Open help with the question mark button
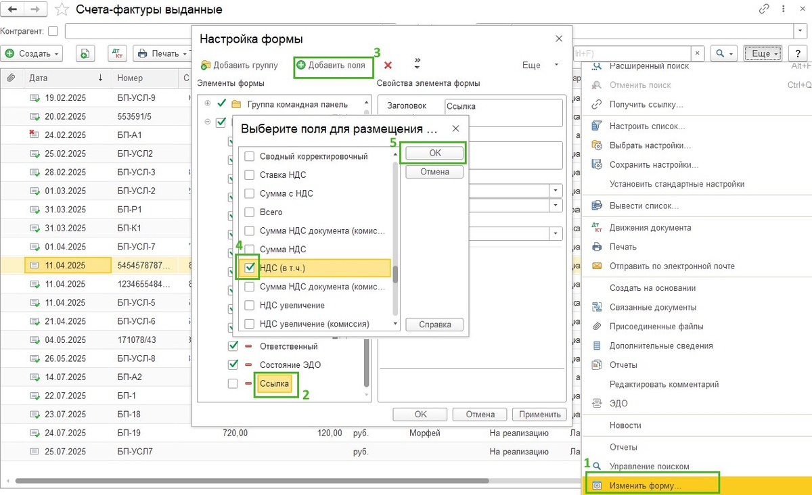Image resolution: width=812 pixels, height=495 pixels. (799, 53)
